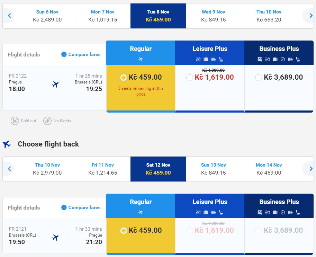The width and height of the screenshot is (316, 257).
Task: Pick Thu 10 Nov outbound date Kč 663.20
Action: click(x=269, y=16)
